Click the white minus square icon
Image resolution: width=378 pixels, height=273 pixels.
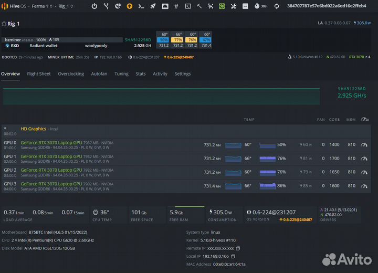coord(245,6)
